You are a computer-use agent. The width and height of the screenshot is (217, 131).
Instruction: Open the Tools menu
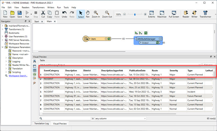click(x=66, y=8)
